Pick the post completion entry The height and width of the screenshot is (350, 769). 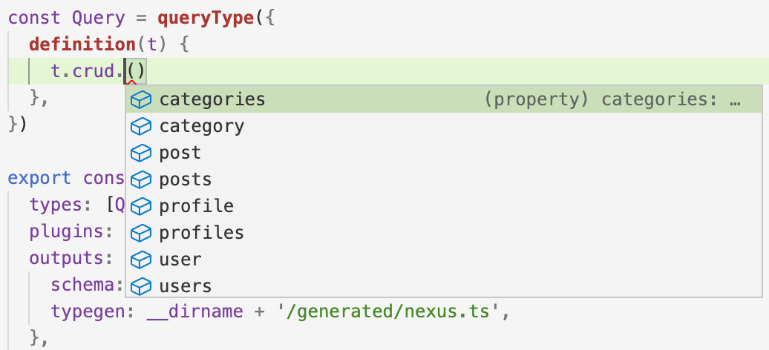(180, 153)
